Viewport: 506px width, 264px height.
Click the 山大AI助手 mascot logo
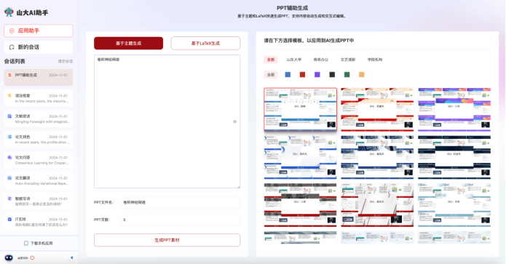click(9, 12)
